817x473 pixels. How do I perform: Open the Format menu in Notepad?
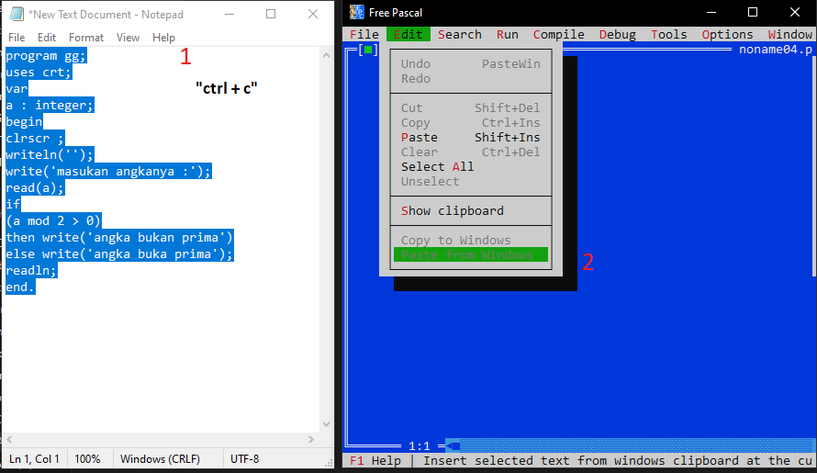click(x=86, y=38)
